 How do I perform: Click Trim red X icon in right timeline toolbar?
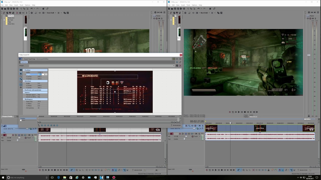click(254, 170)
